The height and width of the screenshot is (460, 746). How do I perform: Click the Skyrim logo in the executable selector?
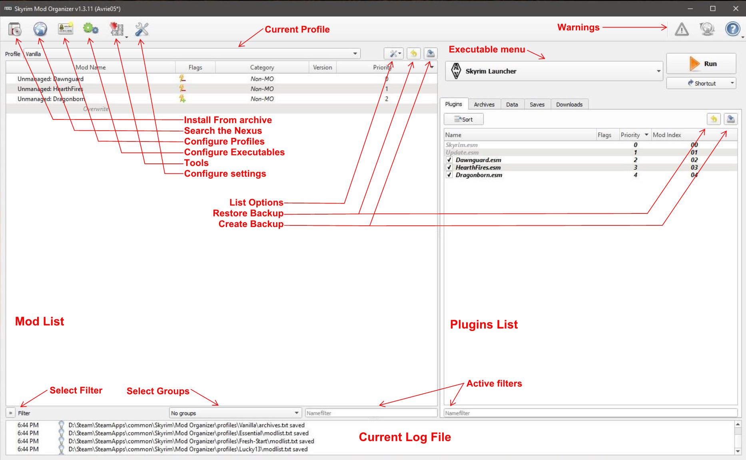456,71
